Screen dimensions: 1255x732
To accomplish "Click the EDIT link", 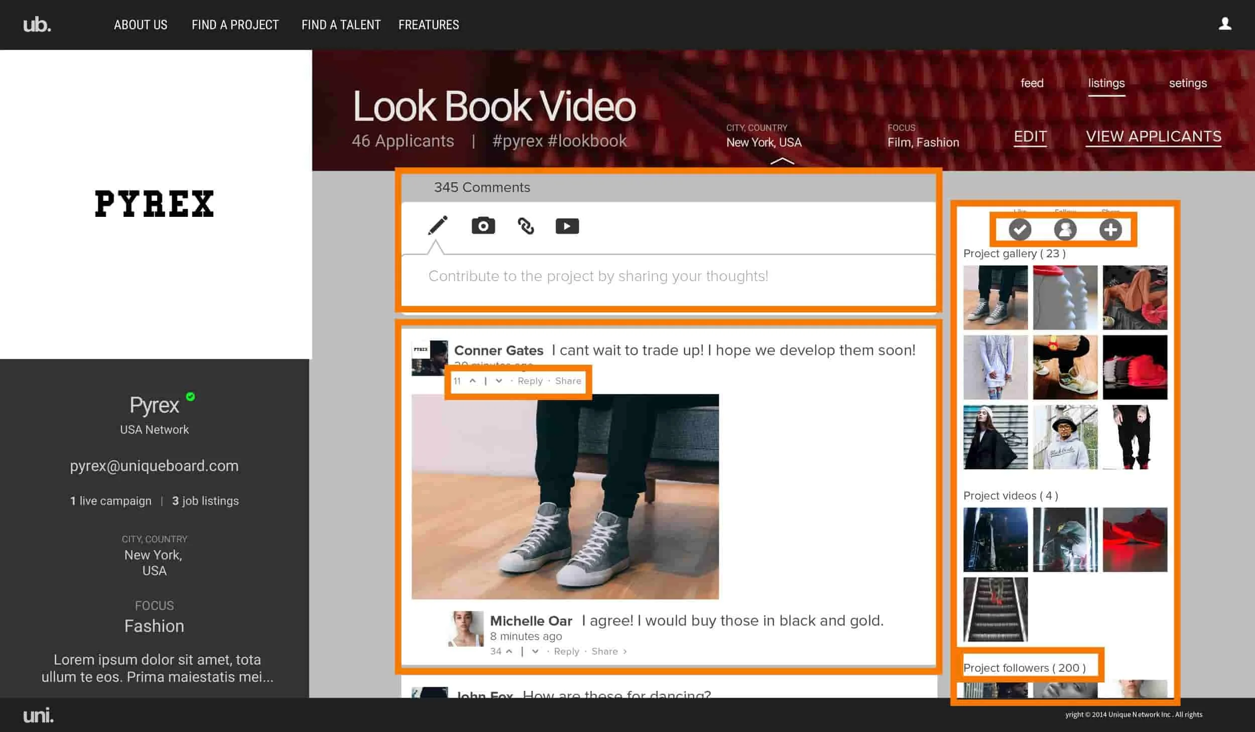I will pos(1030,137).
